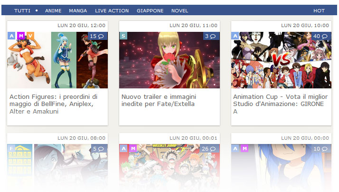Click the blue A tag on Action Figures card
This screenshot has width=339, height=192.
(11, 36)
